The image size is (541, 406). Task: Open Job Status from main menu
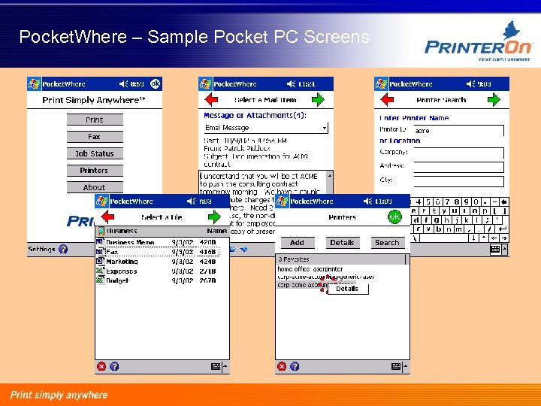click(x=95, y=153)
